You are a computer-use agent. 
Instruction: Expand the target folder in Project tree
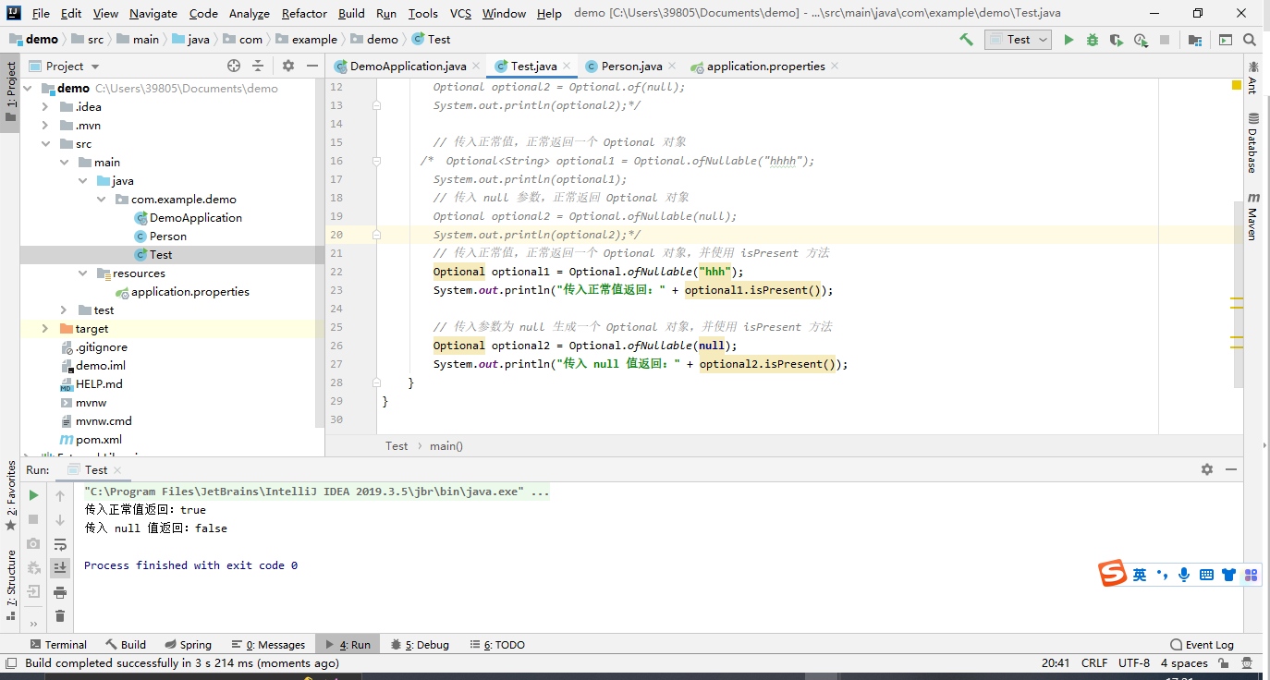[x=44, y=328]
